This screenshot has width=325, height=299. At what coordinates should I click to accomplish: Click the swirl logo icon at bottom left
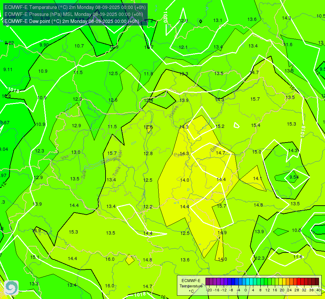pos(11,288)
